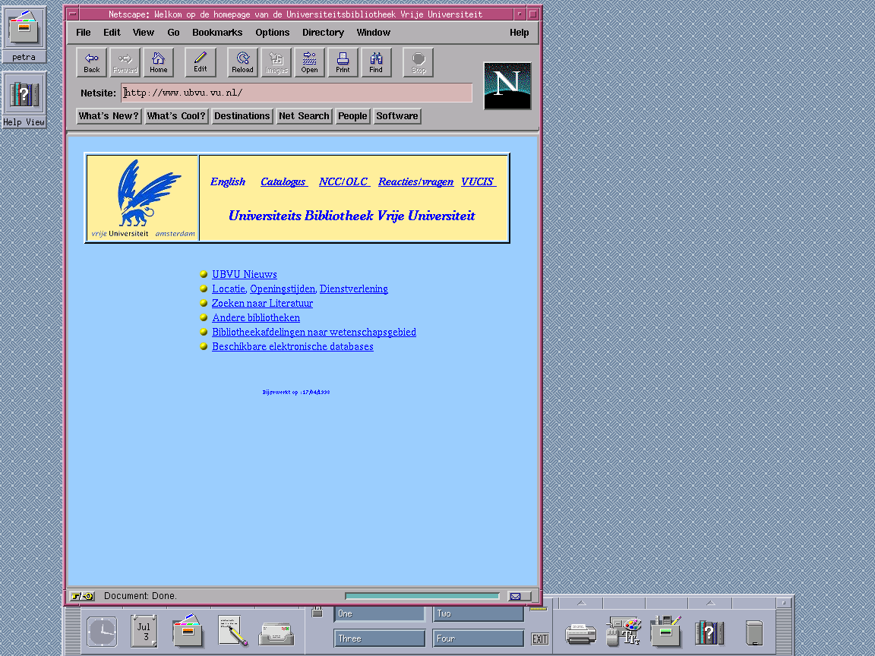Open the style manager palette icon

[x=624, y=631]
